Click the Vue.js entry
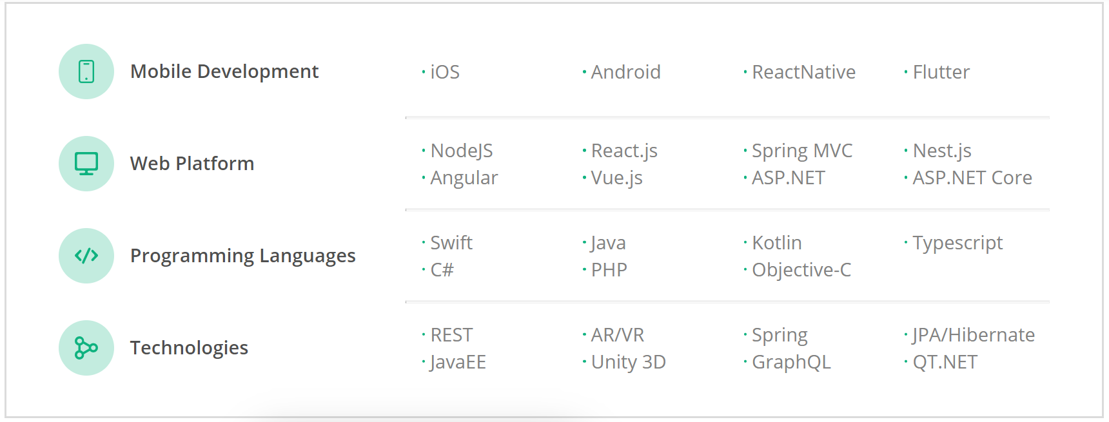 [x=616, y=178]
